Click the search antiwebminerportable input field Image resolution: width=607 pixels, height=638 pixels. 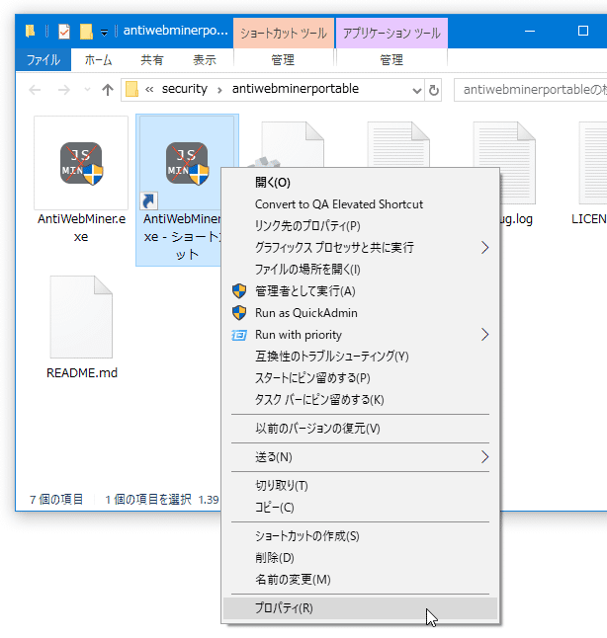(x=531, y=90)
